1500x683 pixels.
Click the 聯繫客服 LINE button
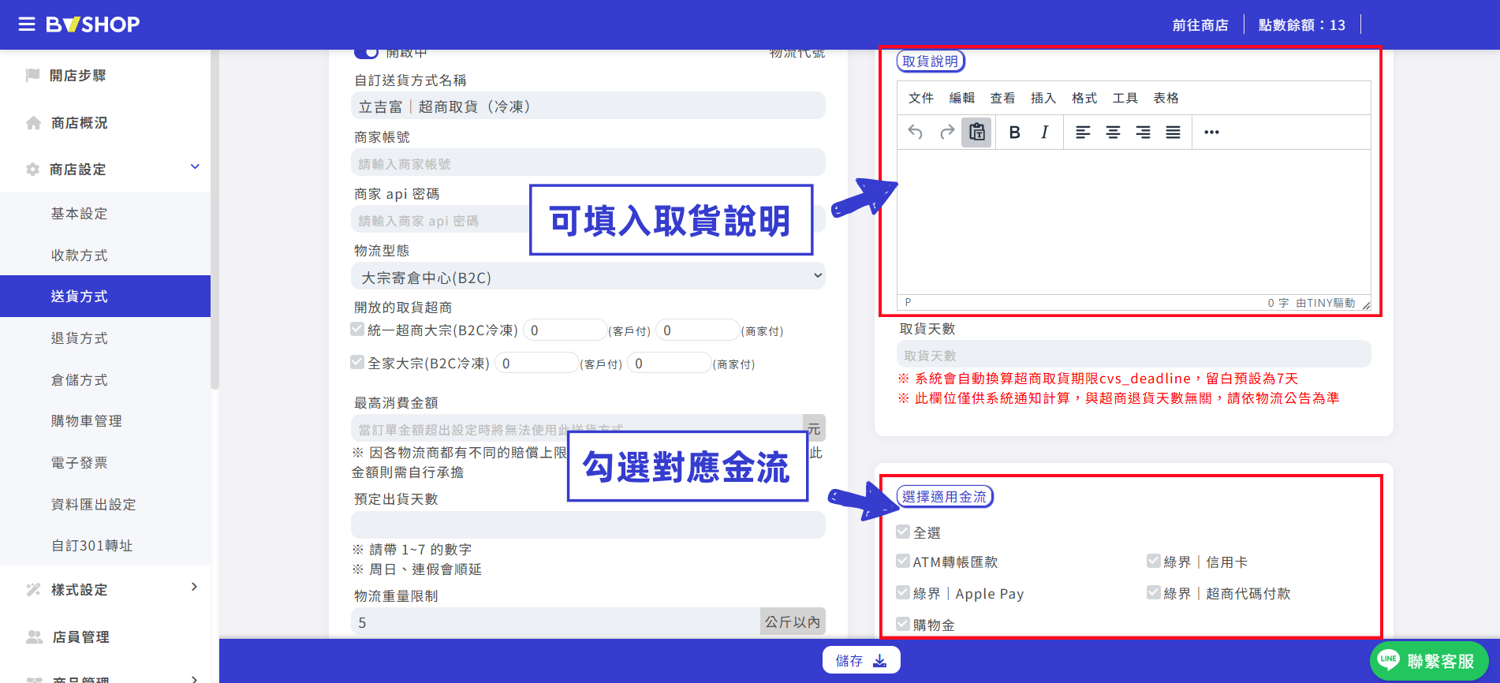pyautogui.click(x=1429, y=660)
